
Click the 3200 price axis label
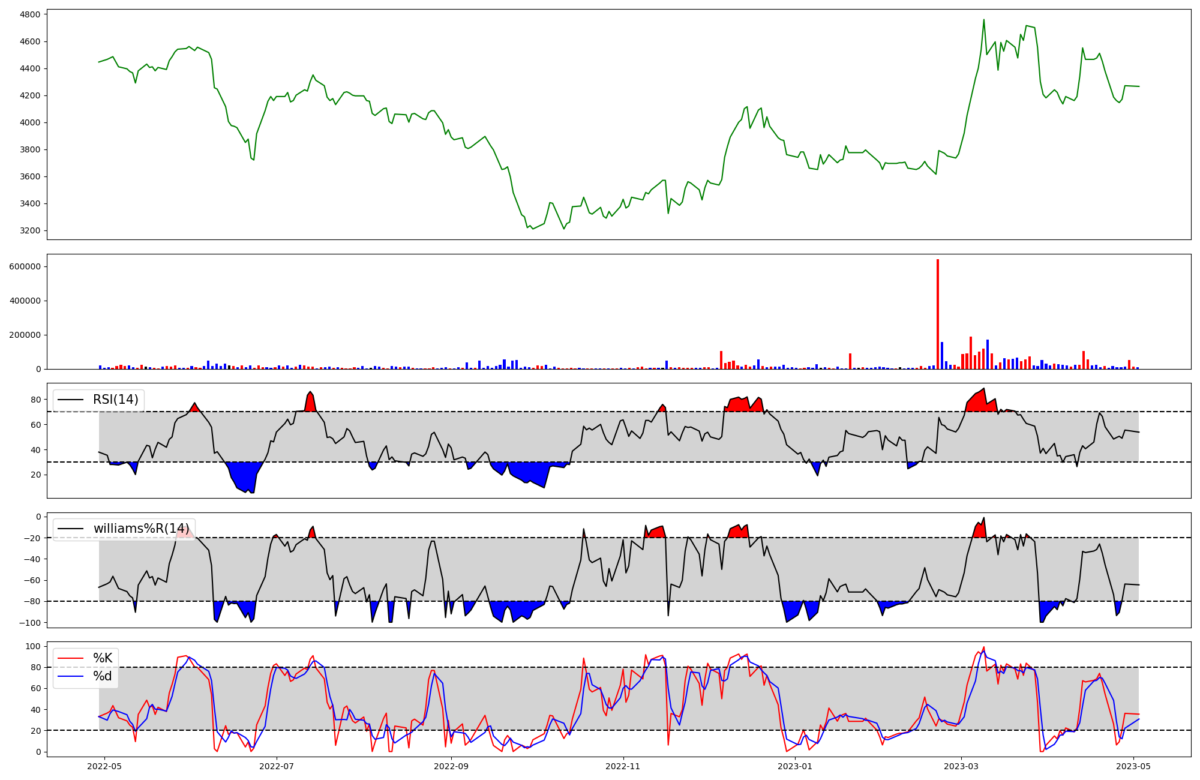click(x=31, y=230)
